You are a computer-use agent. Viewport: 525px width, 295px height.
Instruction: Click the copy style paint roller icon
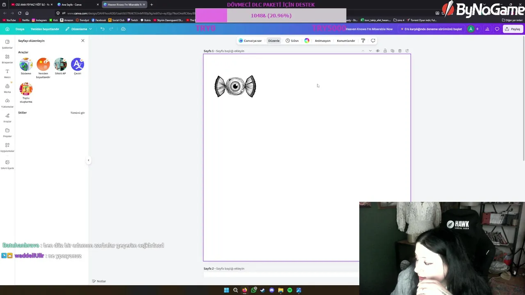[363, 41]
